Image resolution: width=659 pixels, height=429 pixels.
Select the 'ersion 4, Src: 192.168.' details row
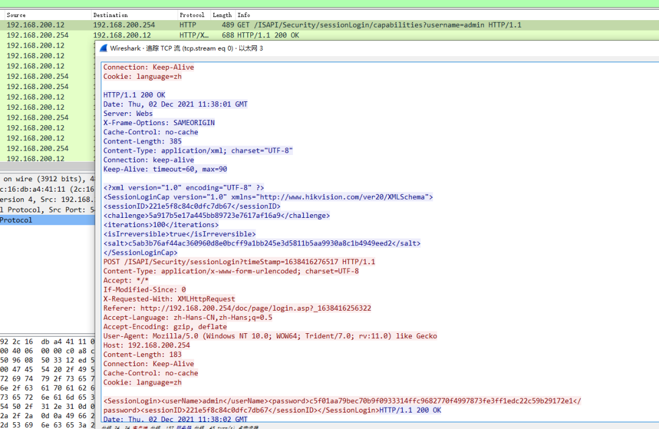(48, 199)
